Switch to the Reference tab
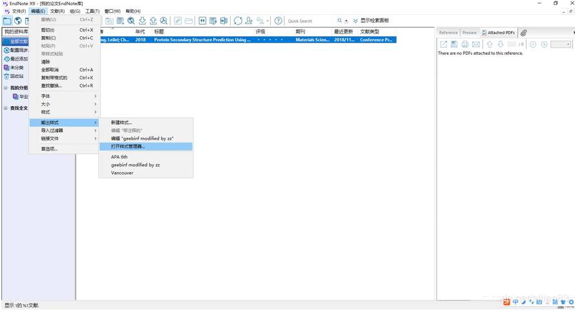575x310 pixels. coord(448,32)
